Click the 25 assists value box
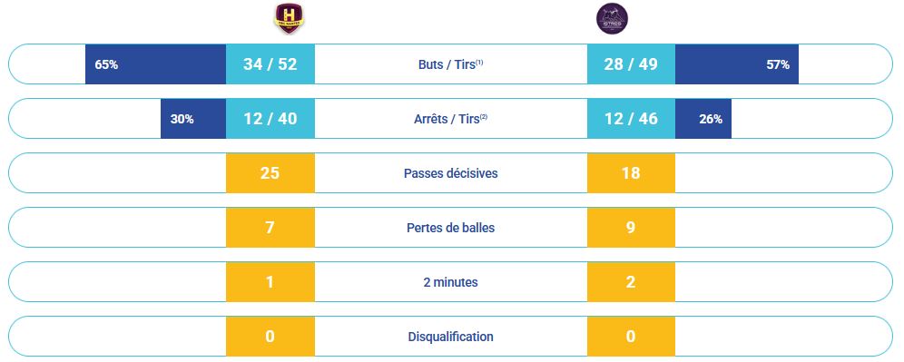Viewport: 904px width, 362px height. [x=270, y=173]
